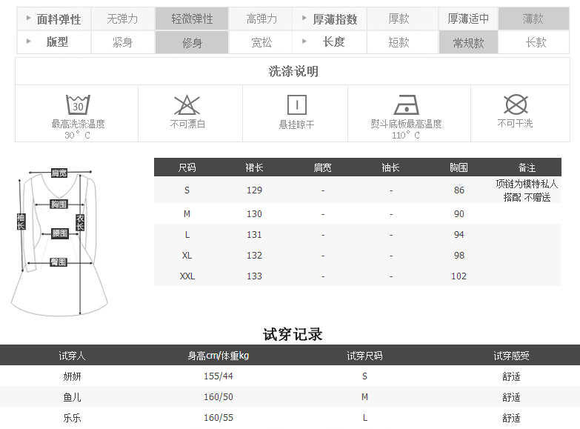
Task: Click arrow icon beside 面料弹性
Action: 28,17
